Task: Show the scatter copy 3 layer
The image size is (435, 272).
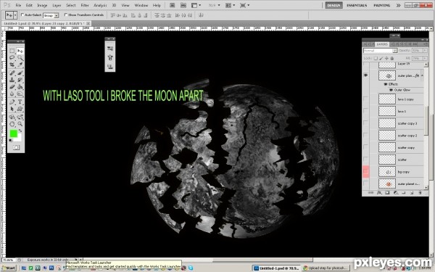Action: [365, 123]
